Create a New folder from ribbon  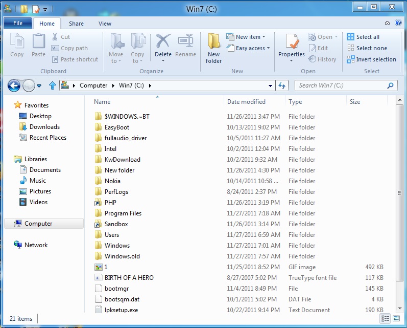click(x=213, y=48)
